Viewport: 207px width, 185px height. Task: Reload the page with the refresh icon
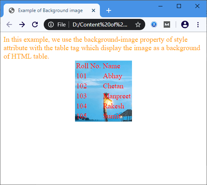(35, 24)
